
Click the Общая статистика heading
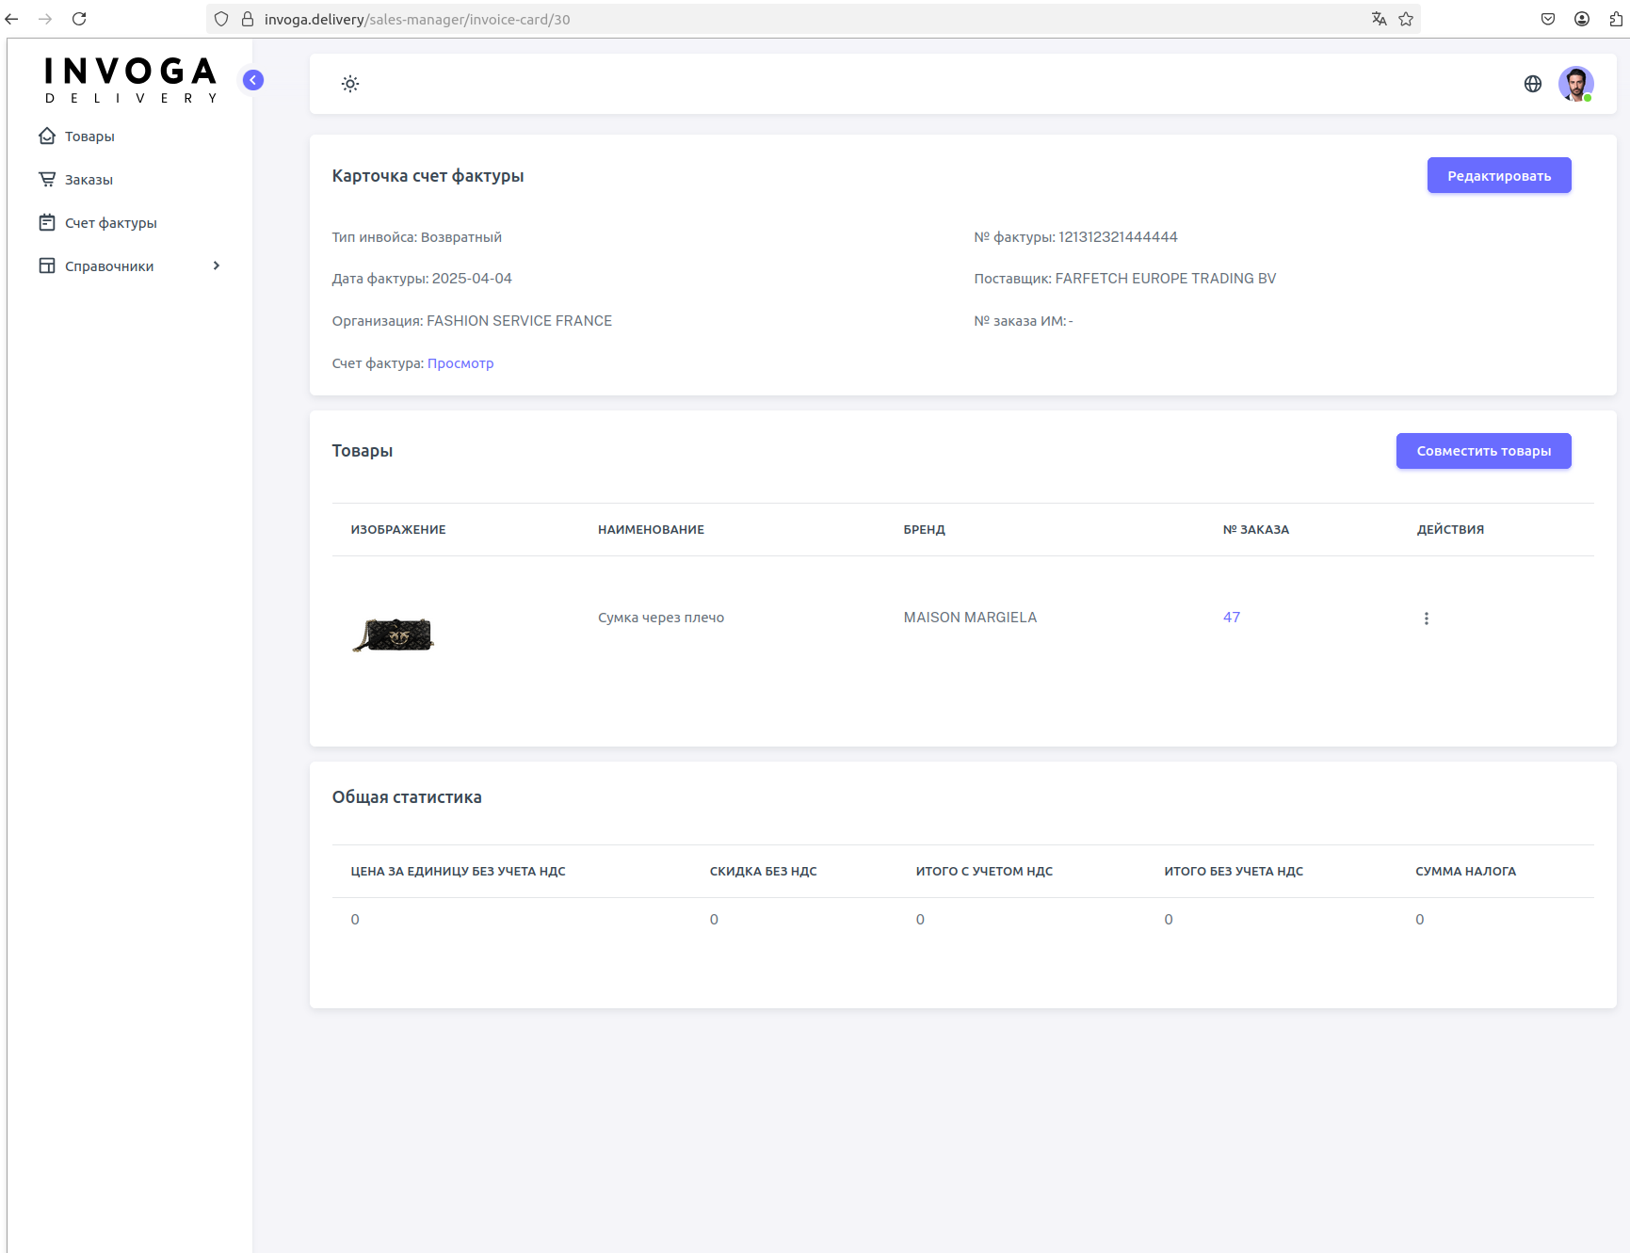click(407, 797)
